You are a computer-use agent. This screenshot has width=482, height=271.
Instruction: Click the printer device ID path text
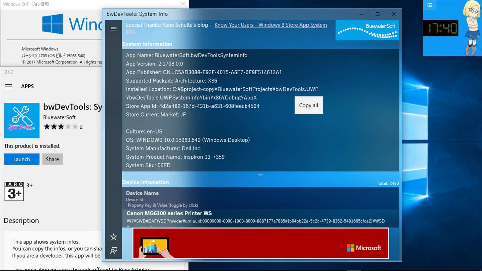pyautogui.click(x=255, y=221)
